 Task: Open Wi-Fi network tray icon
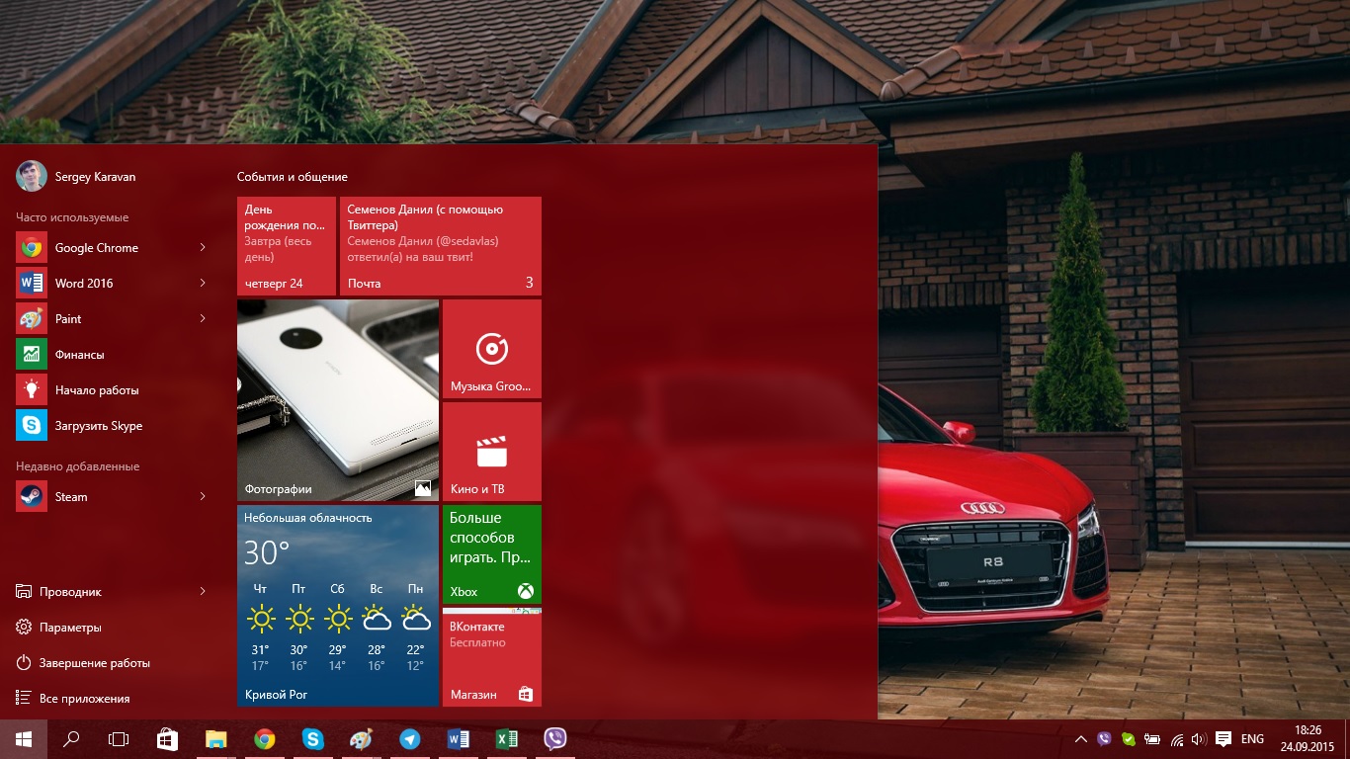click(x=1176, y=739)
